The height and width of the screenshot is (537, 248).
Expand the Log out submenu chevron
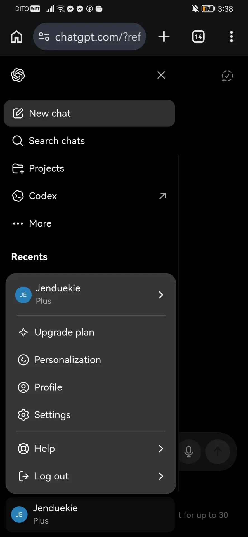click(x=161, y=476)
